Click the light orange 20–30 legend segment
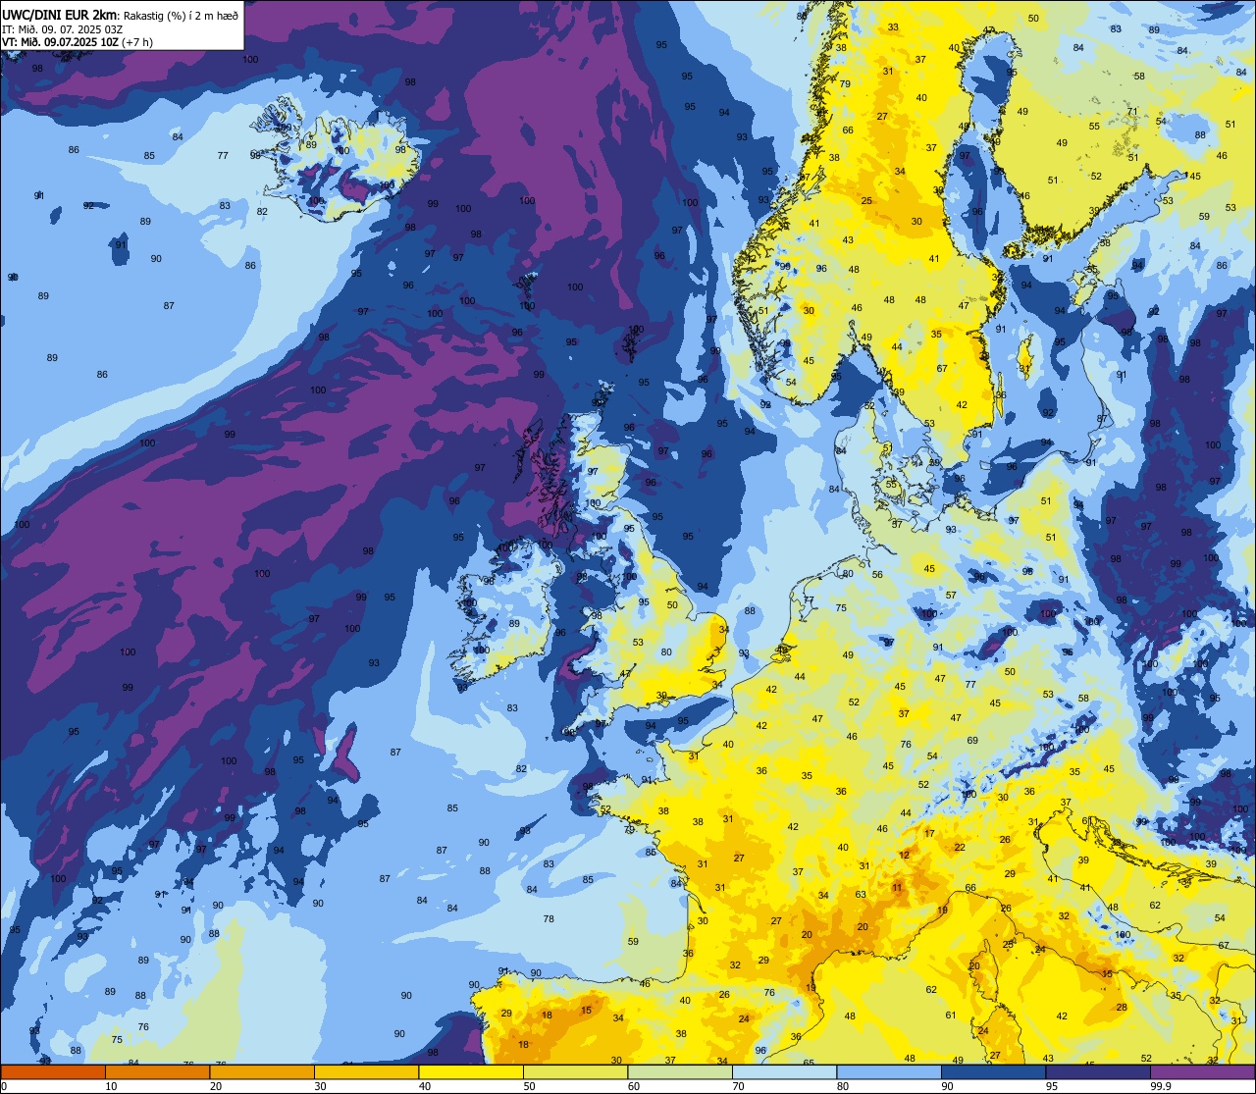 262,1072
